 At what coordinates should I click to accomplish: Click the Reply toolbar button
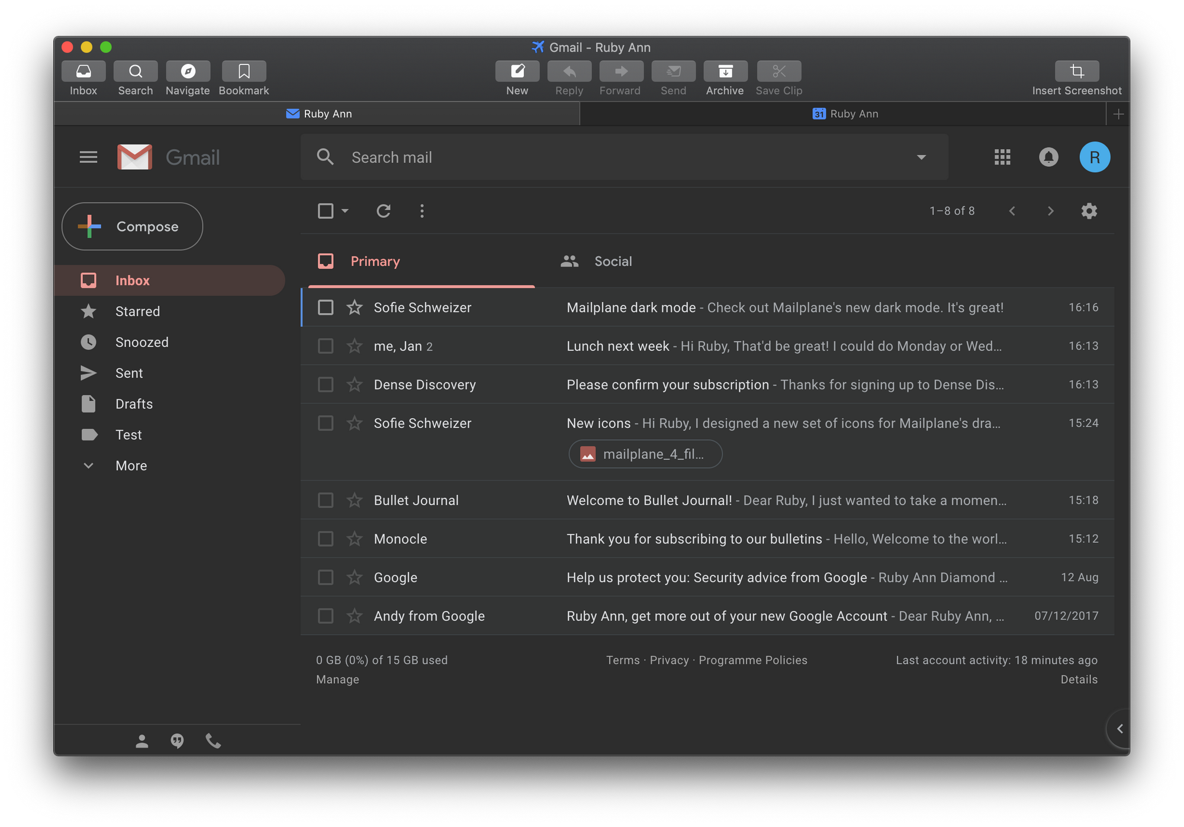570,72
